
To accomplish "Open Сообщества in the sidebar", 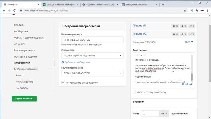I will click(21, 31).
